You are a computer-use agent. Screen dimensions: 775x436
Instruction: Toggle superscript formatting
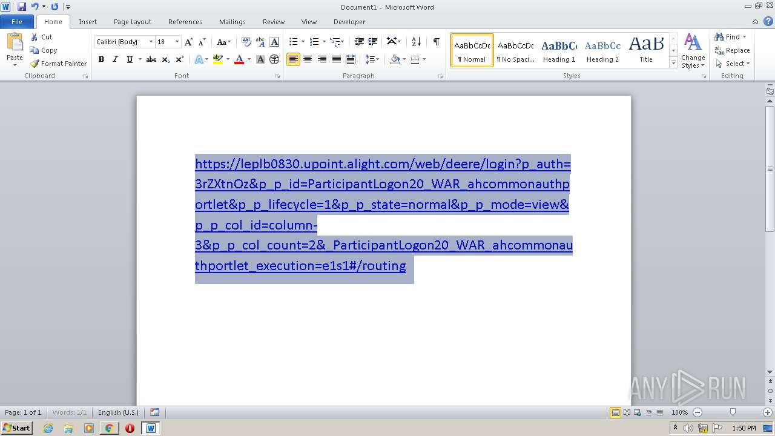point(180,59)
